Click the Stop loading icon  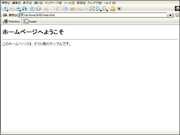tap(38, 9)
